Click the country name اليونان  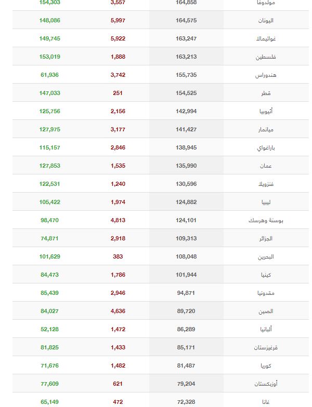266,20
